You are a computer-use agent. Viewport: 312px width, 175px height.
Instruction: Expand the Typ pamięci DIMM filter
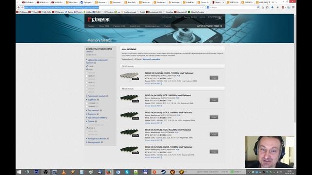[96, 118]
